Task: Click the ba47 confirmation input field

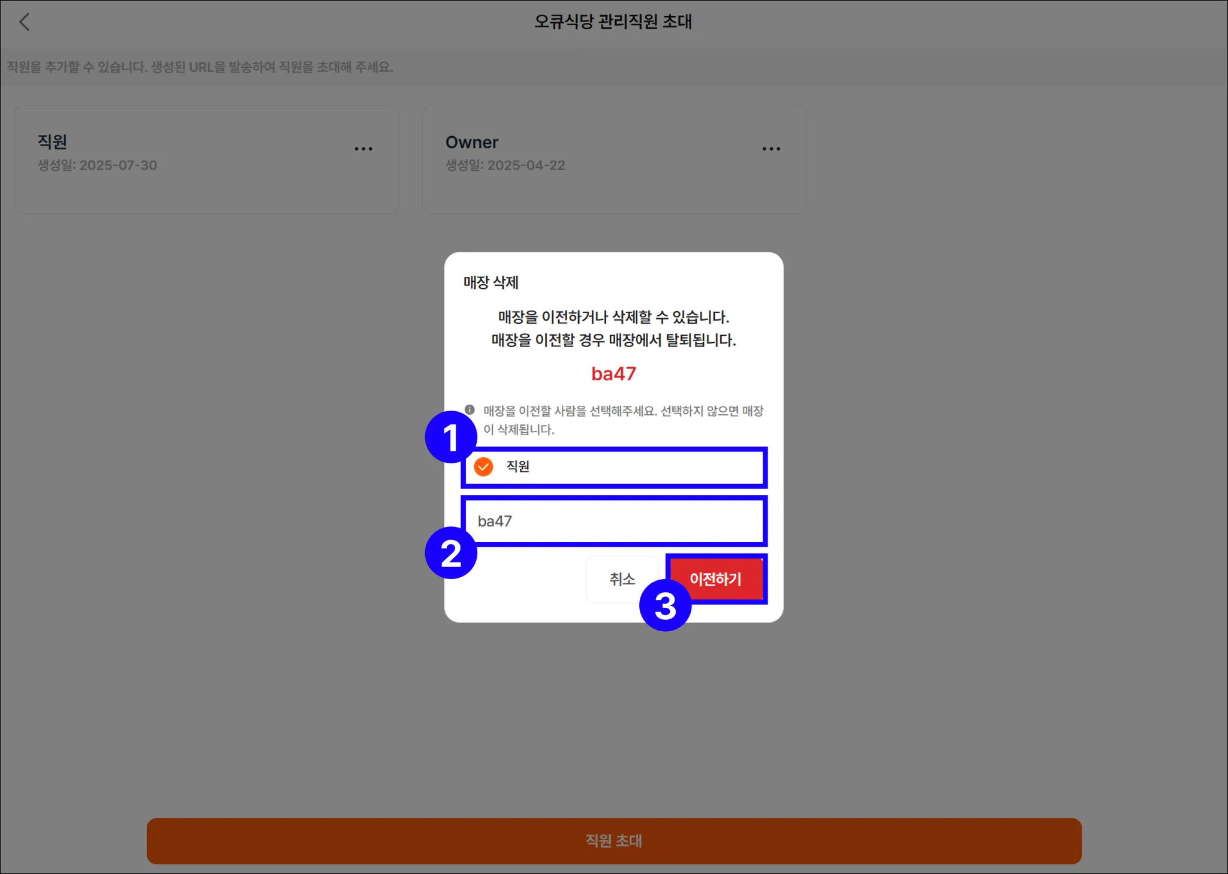Action: (x=614, y=521)
